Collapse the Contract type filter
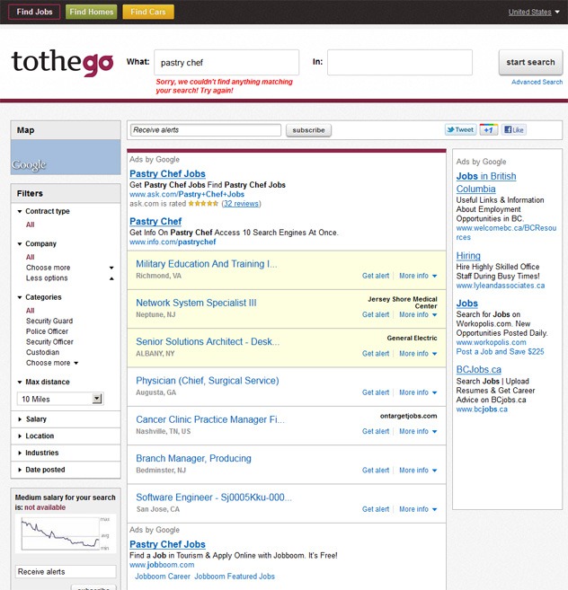 [x=44, y=211]
